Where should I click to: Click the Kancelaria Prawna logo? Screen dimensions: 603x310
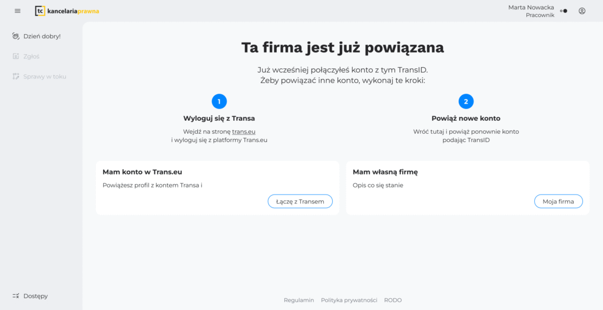tap(67, 11)
